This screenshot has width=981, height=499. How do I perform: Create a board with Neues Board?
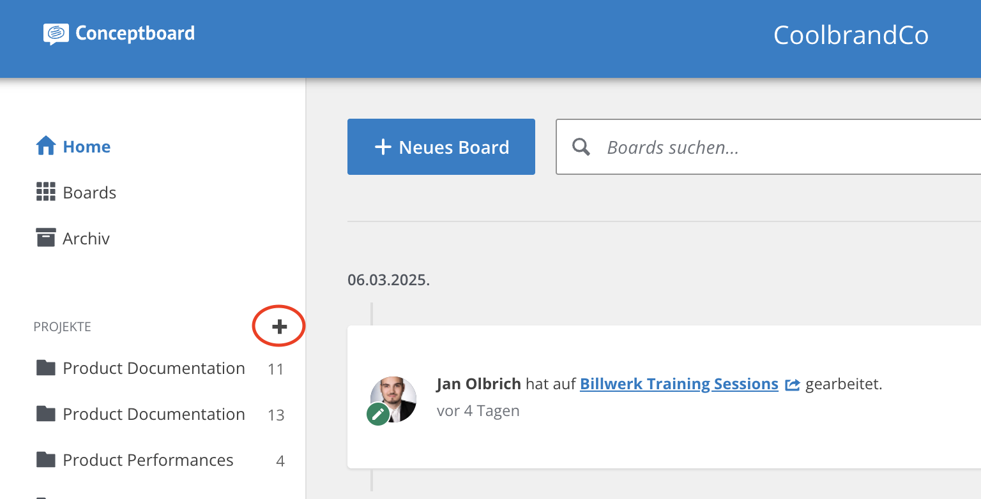click(x=441, y=147)
